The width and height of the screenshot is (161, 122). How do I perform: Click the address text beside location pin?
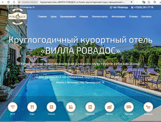point(22,7)
